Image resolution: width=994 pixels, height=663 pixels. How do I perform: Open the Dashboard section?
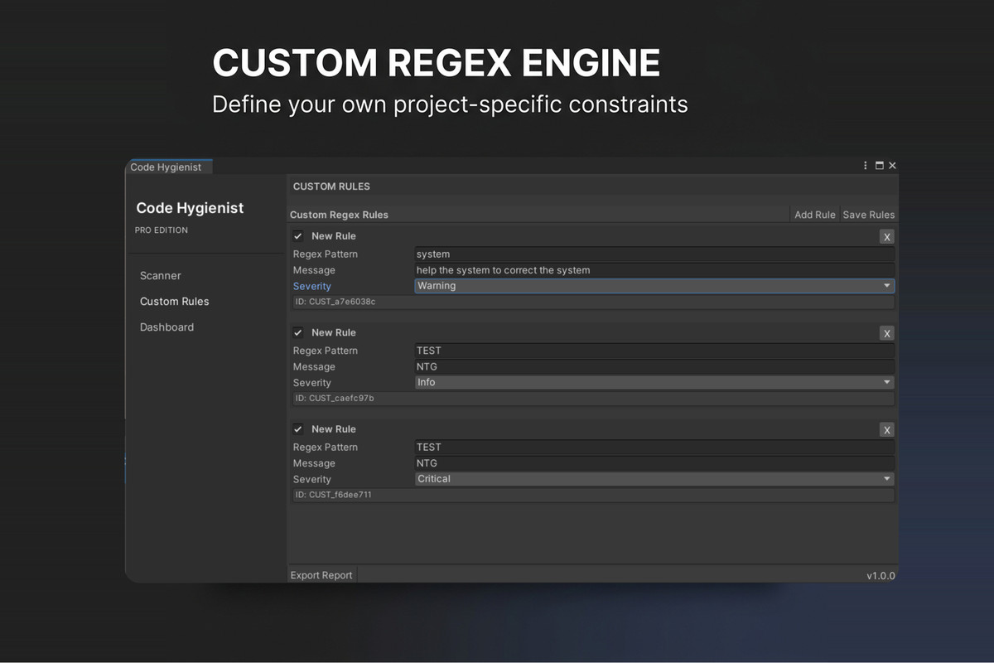167,327
